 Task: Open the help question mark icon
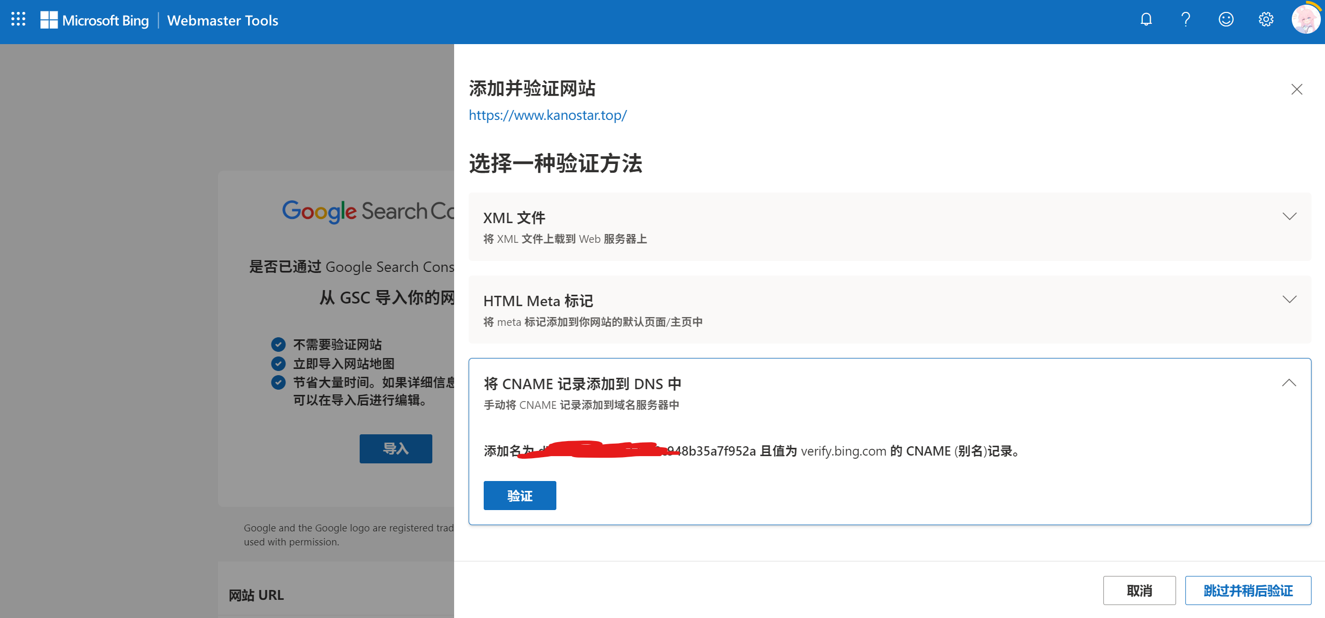coord(1185,20)
